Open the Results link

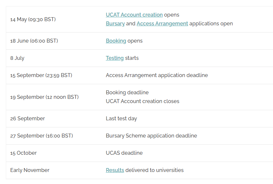(x=115, y=170)
